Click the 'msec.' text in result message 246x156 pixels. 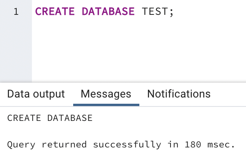coord(221,145)
